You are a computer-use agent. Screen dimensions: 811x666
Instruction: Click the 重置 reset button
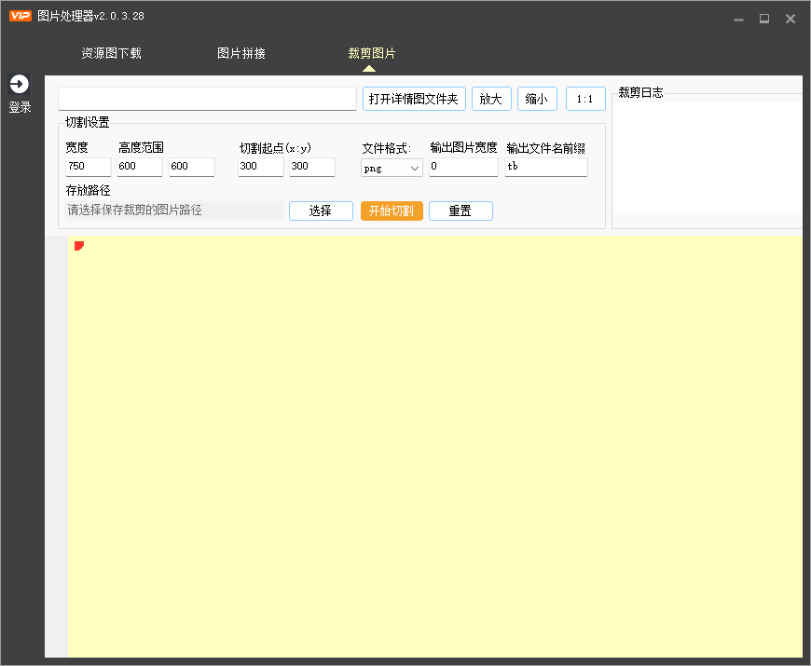[x=460, y=211]
